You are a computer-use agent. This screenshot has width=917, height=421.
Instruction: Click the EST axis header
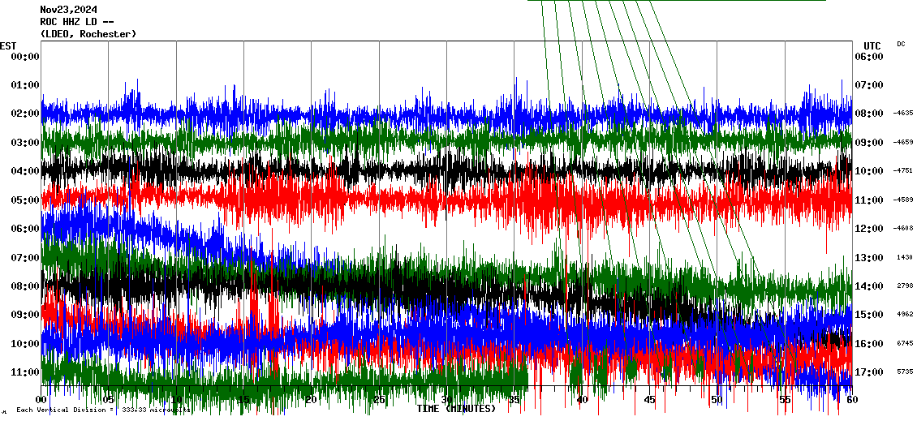pos(8,45)
